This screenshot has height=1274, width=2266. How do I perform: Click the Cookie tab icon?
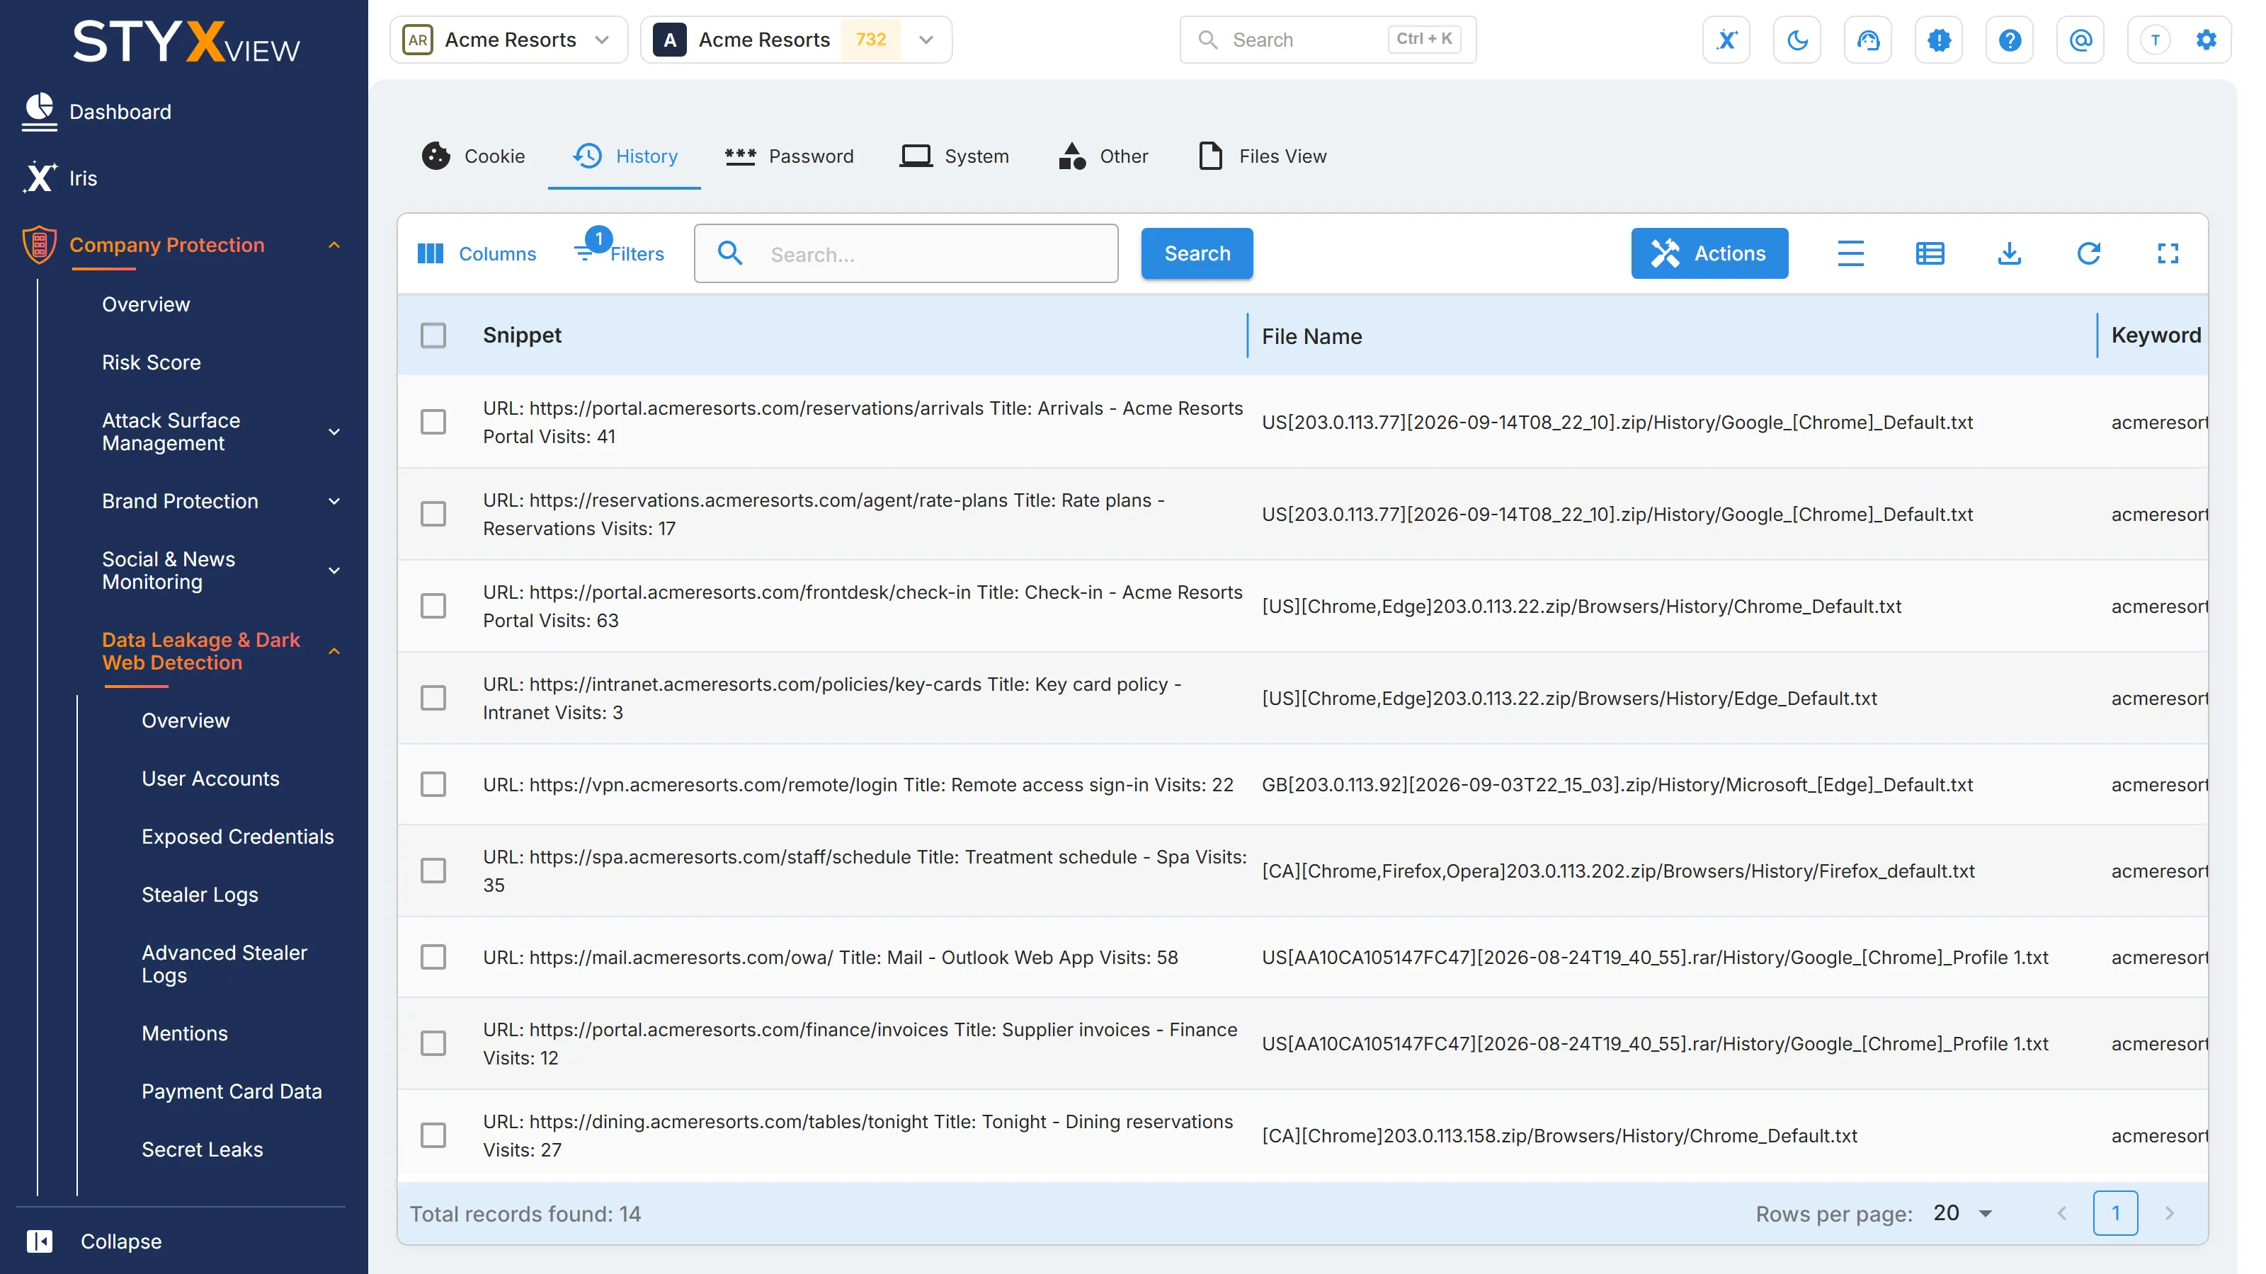(x=435, y=156)
